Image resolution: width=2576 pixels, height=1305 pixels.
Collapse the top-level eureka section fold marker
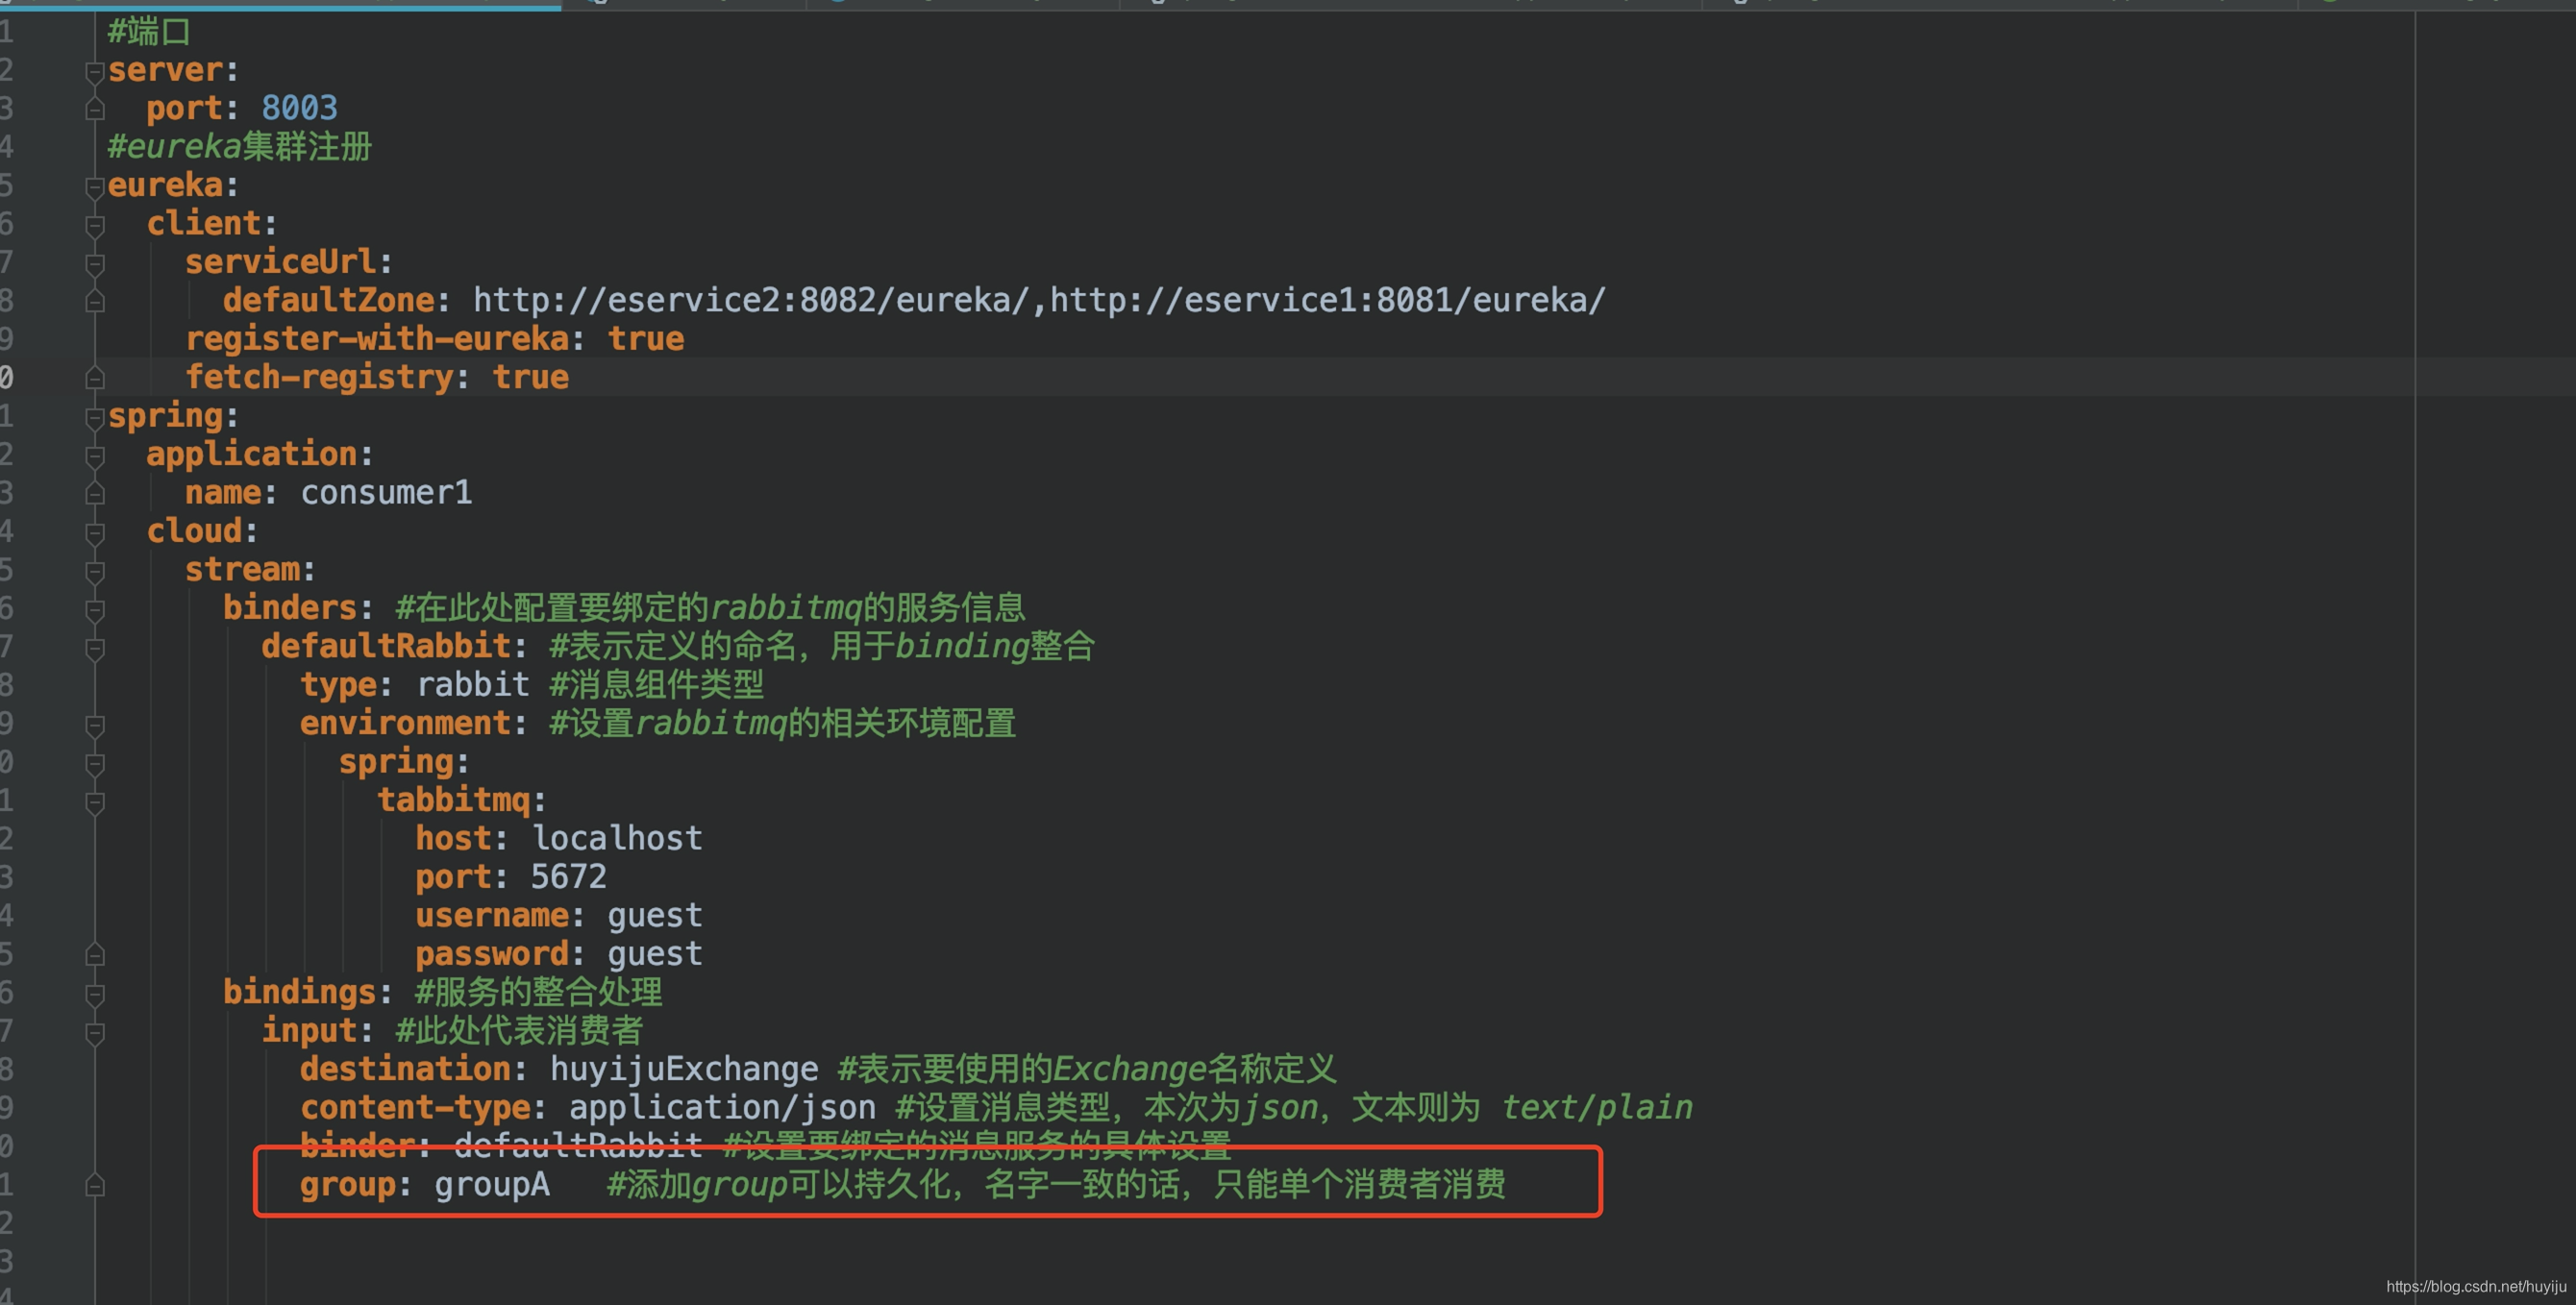[95, 187]
